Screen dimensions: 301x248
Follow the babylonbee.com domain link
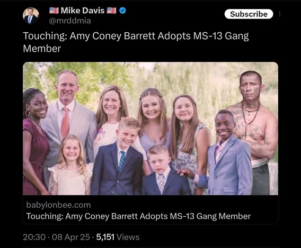(58, 205)
